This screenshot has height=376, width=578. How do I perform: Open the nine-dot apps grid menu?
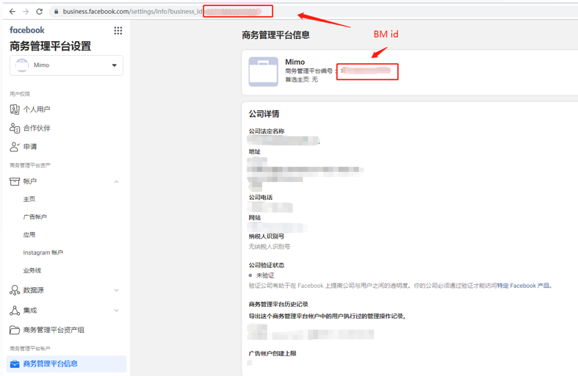pos(118,31)
